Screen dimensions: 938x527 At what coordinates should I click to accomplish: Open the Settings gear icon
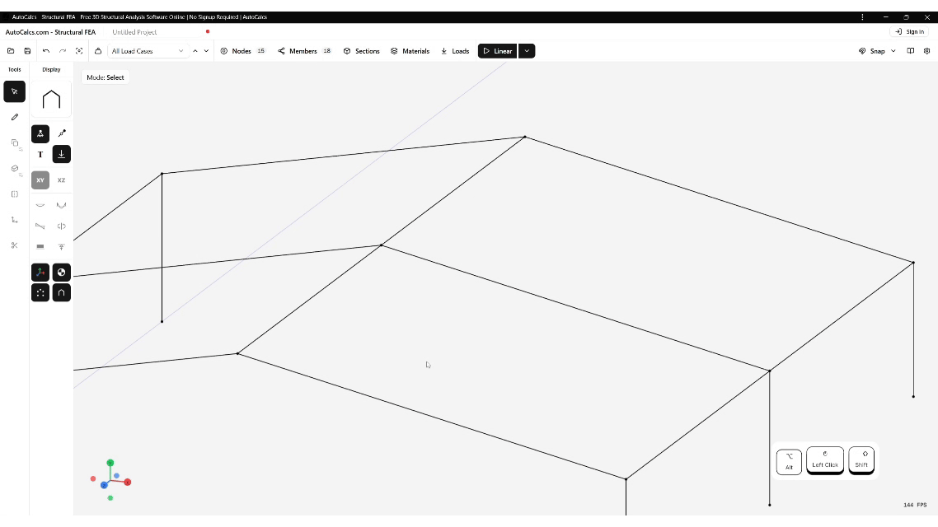click(x=926, y=51)
